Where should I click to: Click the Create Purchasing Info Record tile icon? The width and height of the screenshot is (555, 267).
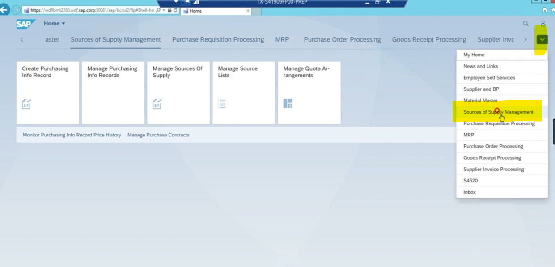coord(26,104)
